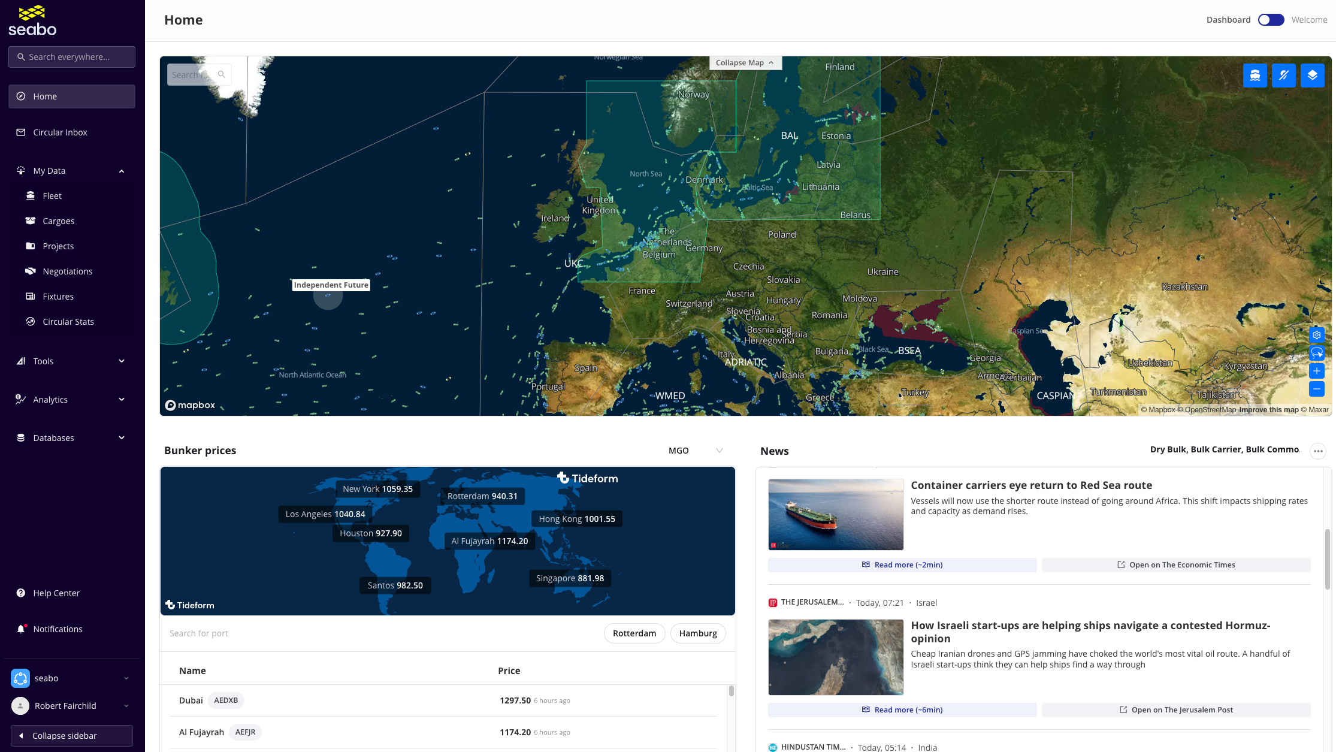Click the Rotterdam 940.31 price label

tap(482, 496)
